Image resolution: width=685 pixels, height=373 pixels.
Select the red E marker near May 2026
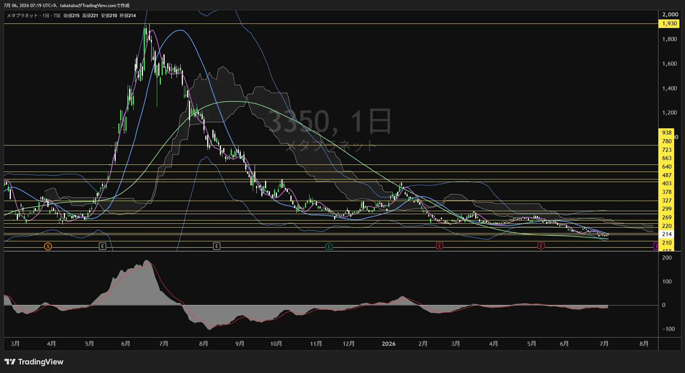[x=541, y=246]
